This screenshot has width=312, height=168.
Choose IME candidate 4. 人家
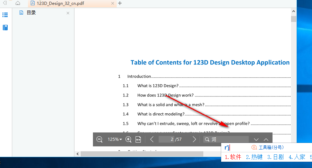tap(297, 157)
